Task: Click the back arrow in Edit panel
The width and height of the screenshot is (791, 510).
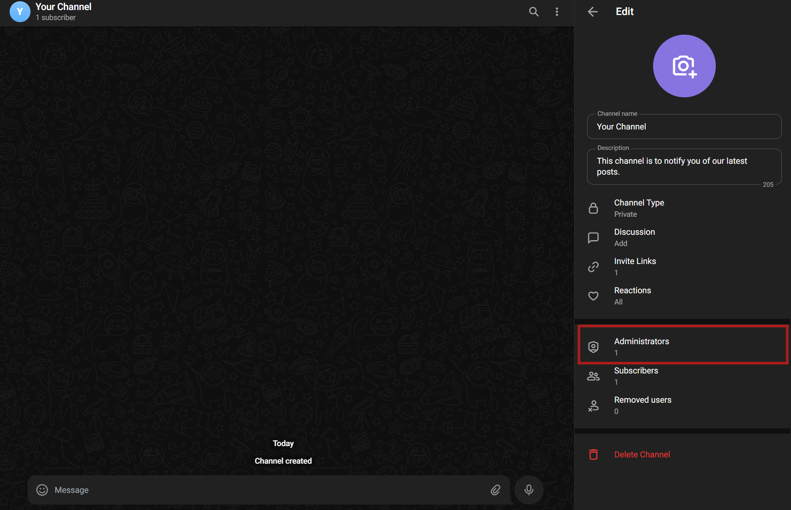Action: point(593,12)
